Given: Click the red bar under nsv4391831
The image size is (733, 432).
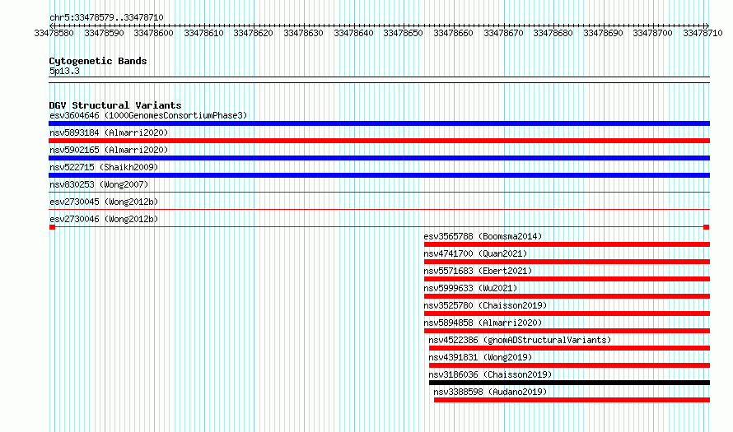Looking at the screenshot, I should [569, 365].
